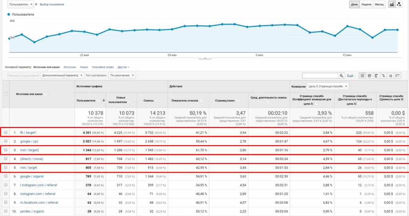
Task: Open the yandex / organic source link
Action: pyautogui.click(x=32, y=211)
